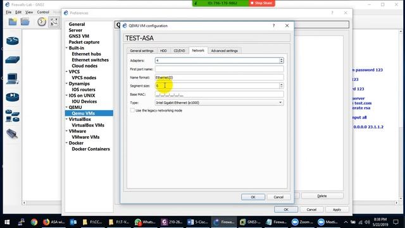Switch to General settings tab
The height and width of the screenshot is (228, 405).
(x=142, y=51)
